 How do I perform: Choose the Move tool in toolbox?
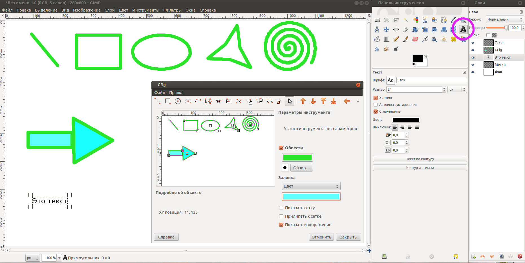tap(387, 30)
